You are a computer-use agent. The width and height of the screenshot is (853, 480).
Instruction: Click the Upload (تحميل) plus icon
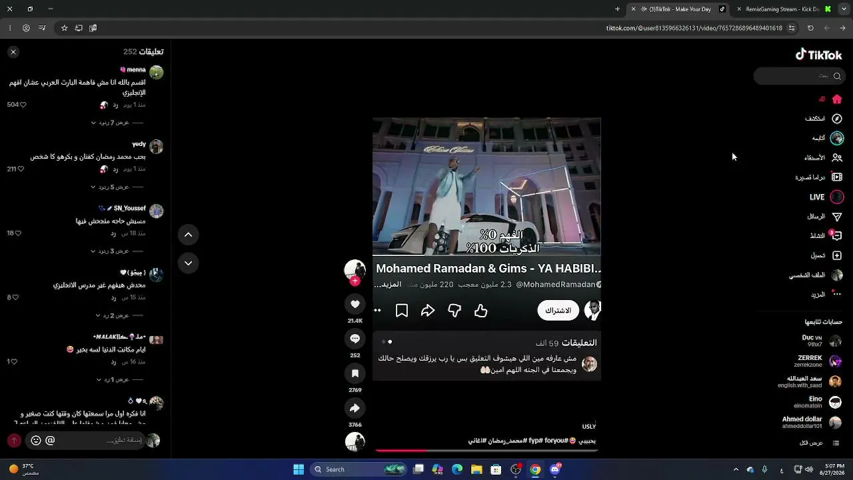[837, 255]
